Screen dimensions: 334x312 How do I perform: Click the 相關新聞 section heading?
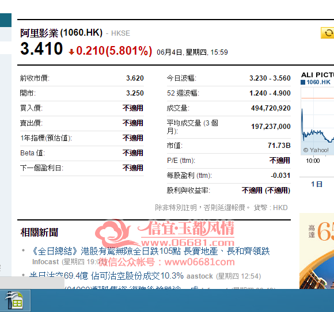[39, 232]
